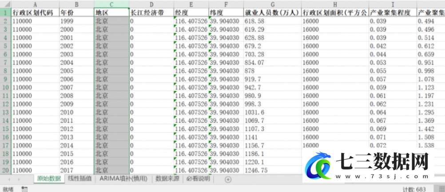This screenshot has height=192, width=445.
Task: Select the employment value 878
Action: tap(272, 71)
